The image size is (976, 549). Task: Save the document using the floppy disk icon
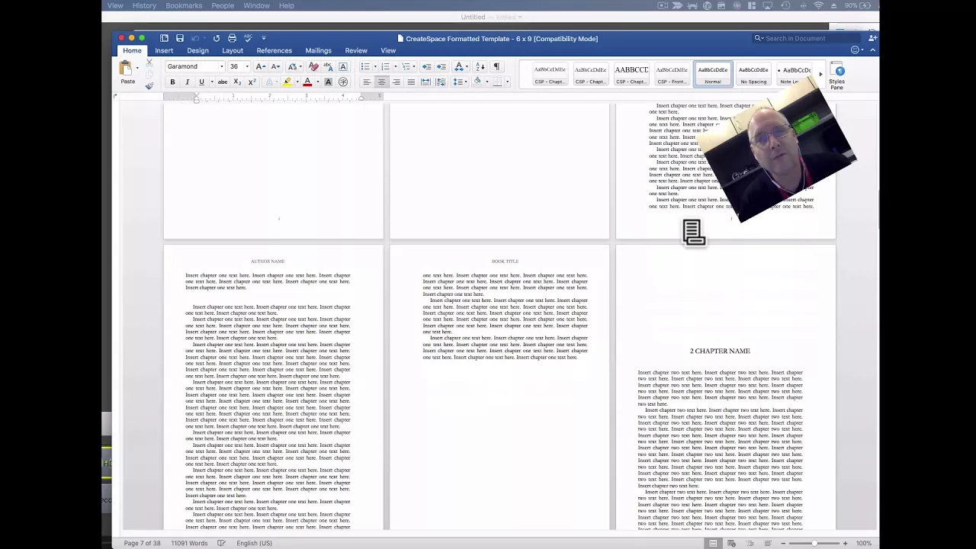[180, 38]
